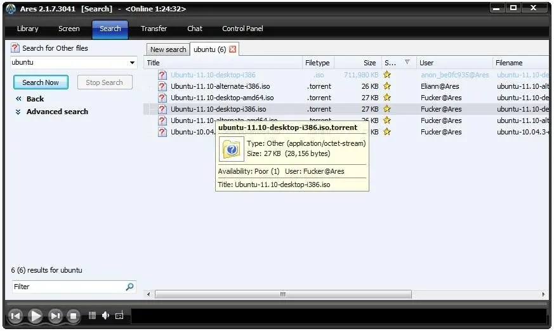Switch to the Screen tab
Screen dimensions: 554x331
pos(69,29)
